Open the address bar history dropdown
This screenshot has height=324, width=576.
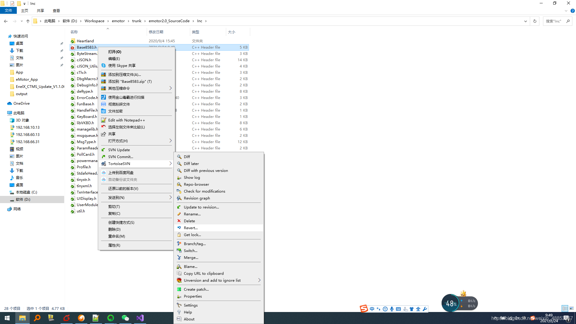pyautogui.click(x=526, y=21)
